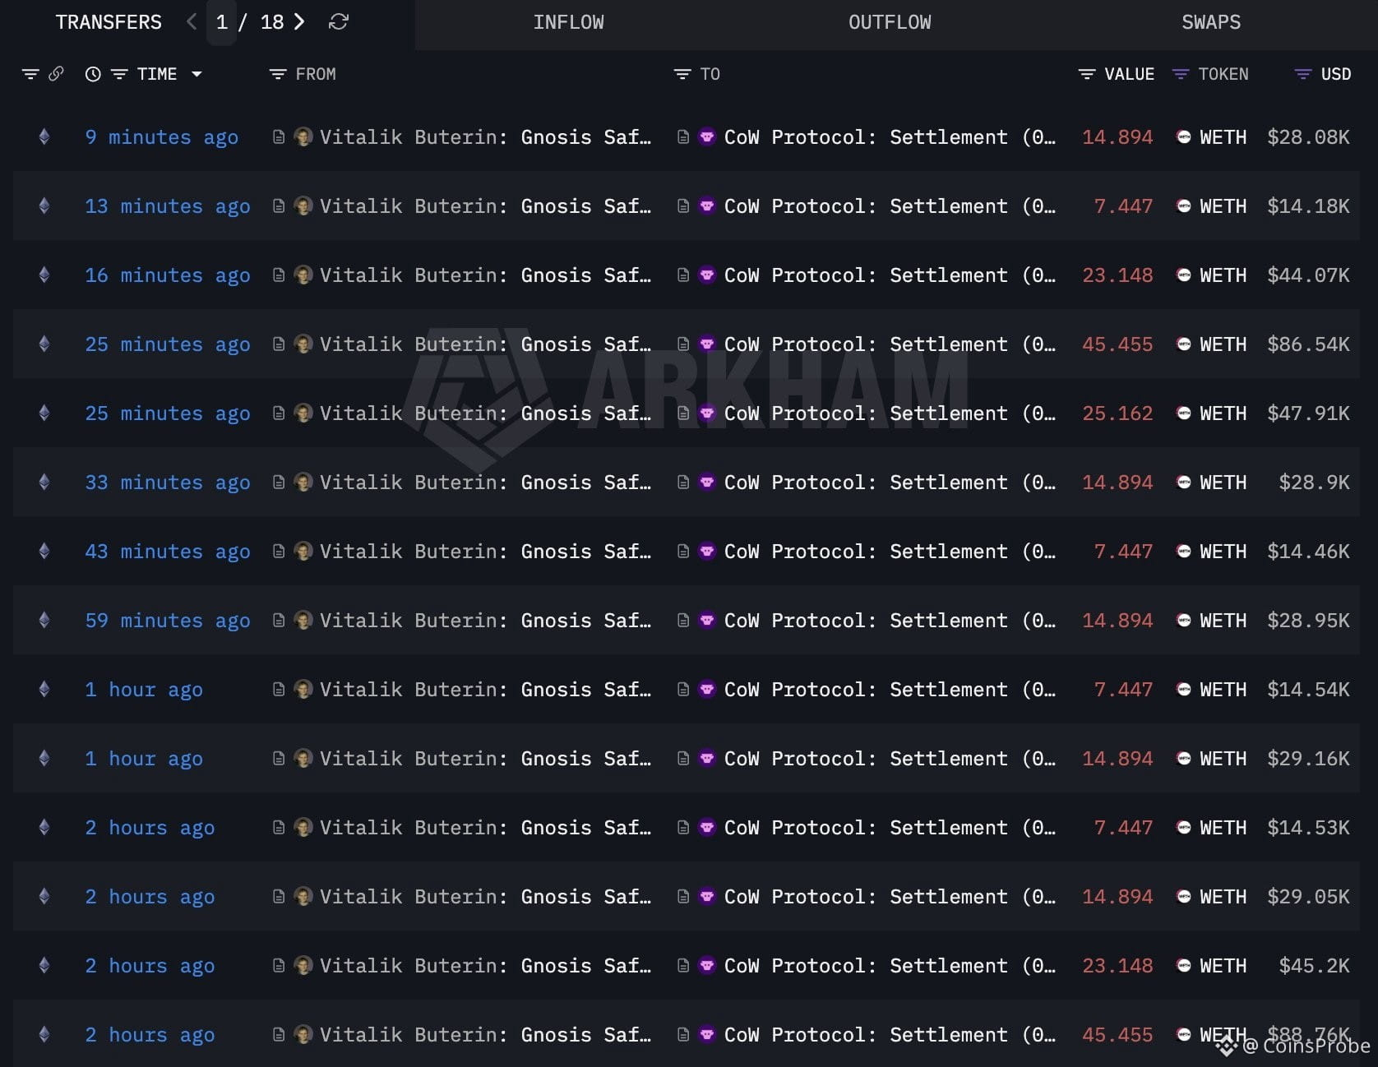Screen dimensions: 1378x1067
Task: Filter by the VALUE column
Action: (x=1087, y=74)
